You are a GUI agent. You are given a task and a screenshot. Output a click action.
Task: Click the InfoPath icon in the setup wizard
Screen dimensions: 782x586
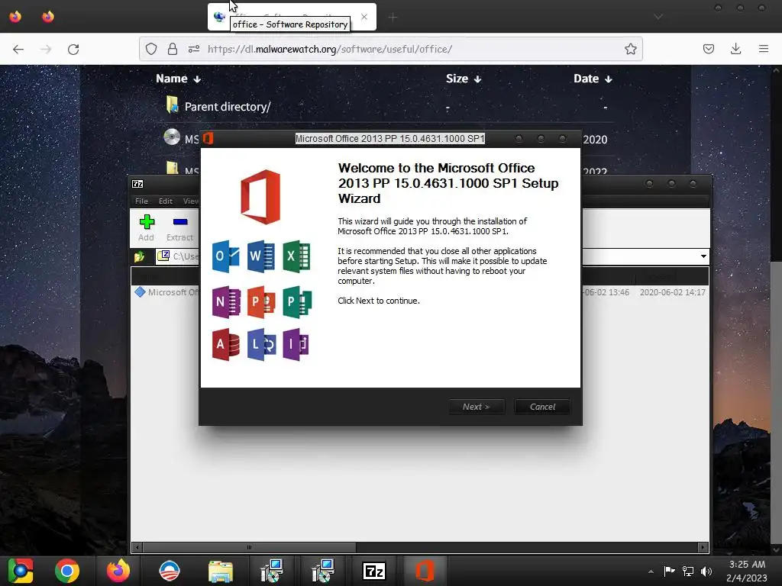[296, 344]
